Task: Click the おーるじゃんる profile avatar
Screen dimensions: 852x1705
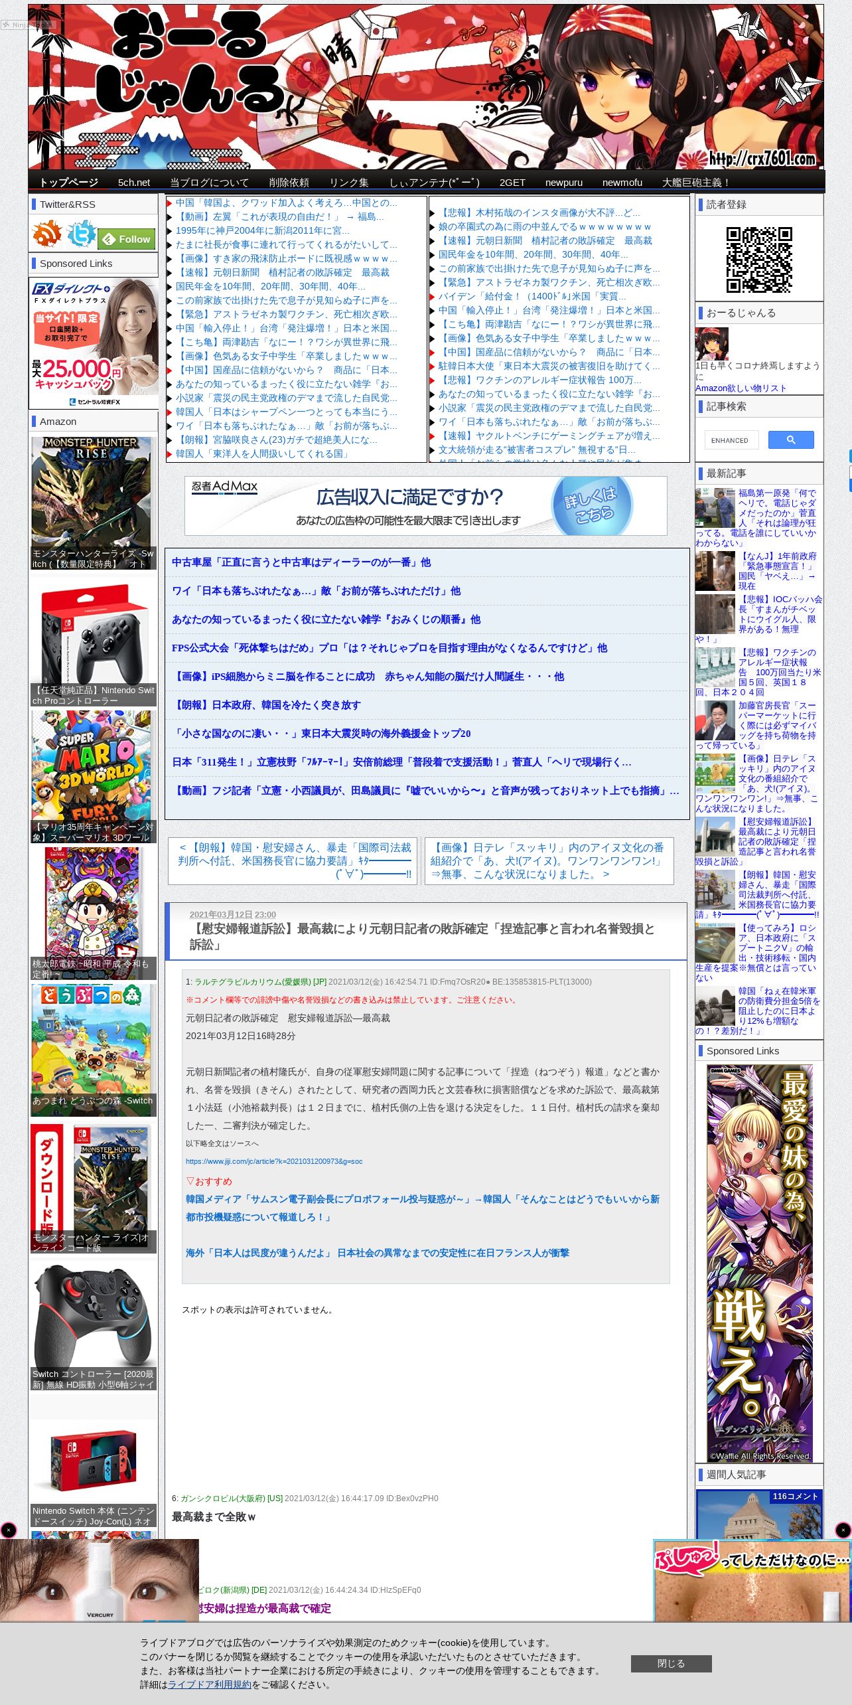Action: [712, 344]
